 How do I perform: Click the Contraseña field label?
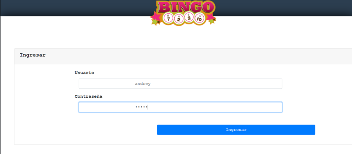click(88, 96)
